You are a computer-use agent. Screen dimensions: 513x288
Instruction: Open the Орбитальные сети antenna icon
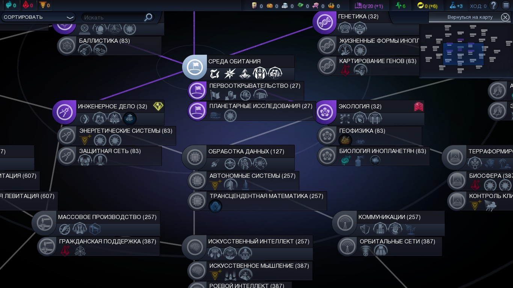point(347,246)
